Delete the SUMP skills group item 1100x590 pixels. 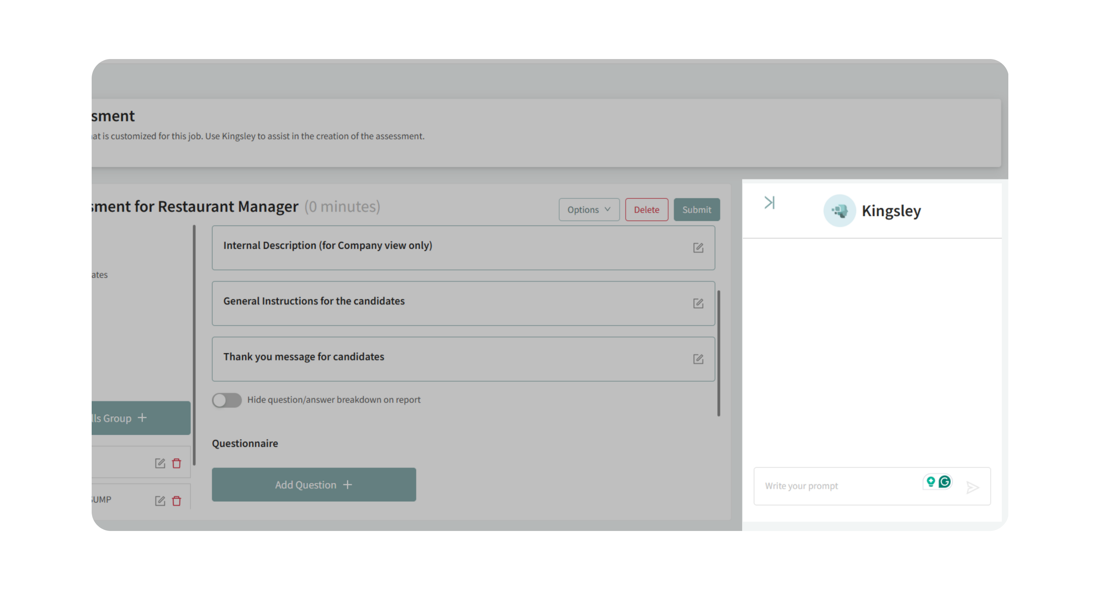(x=176, y=501)
